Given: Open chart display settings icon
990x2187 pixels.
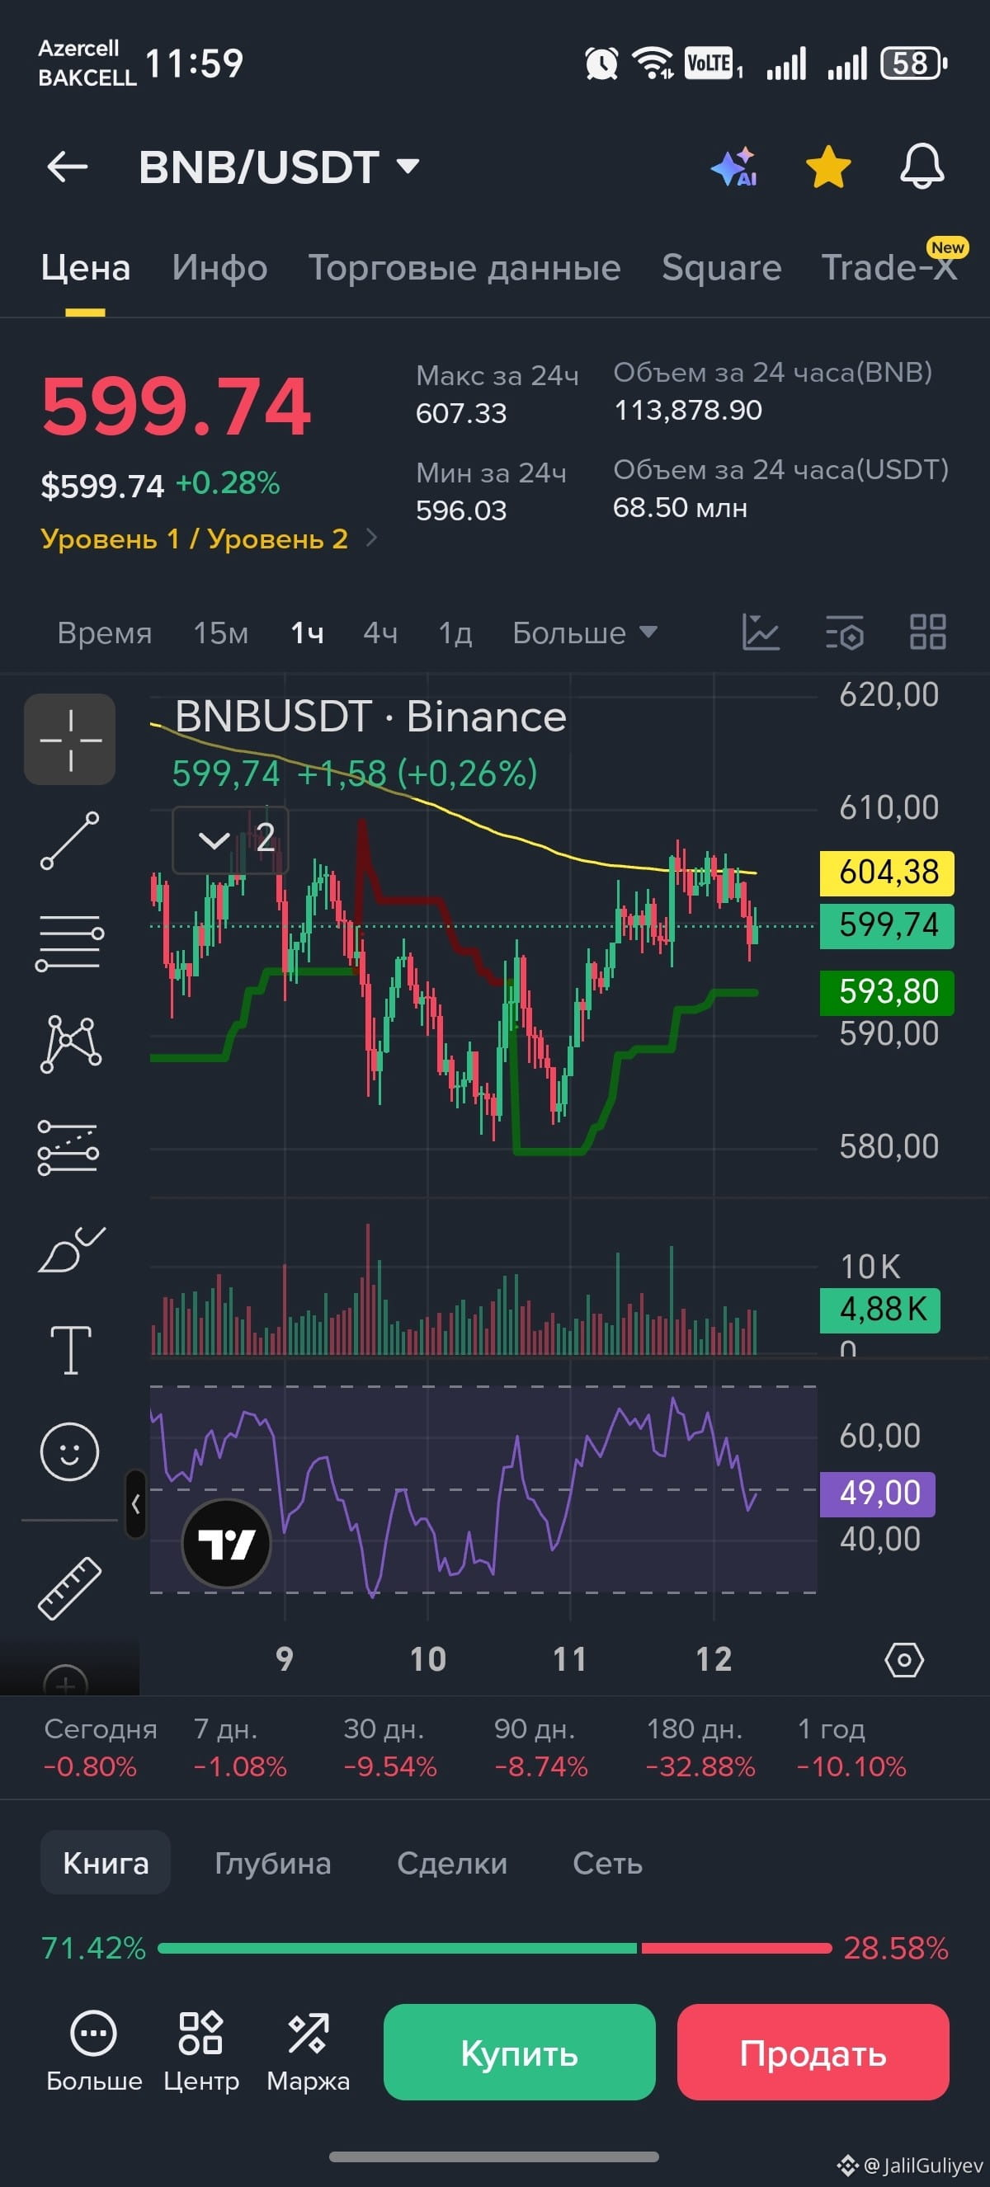Looking at the screenshot, I should [844, 633].
